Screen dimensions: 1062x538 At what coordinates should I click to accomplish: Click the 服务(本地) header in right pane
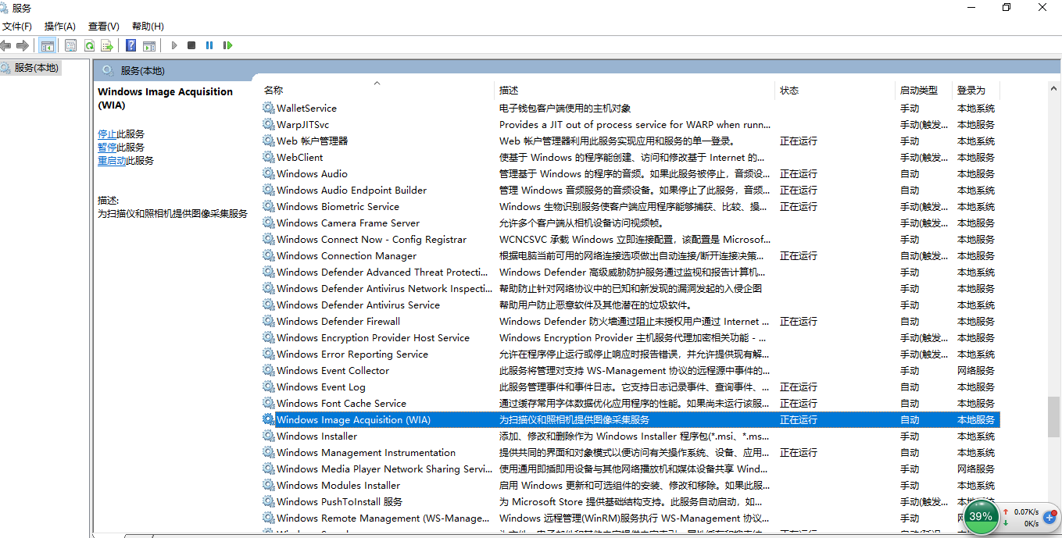tap(142, 70)
